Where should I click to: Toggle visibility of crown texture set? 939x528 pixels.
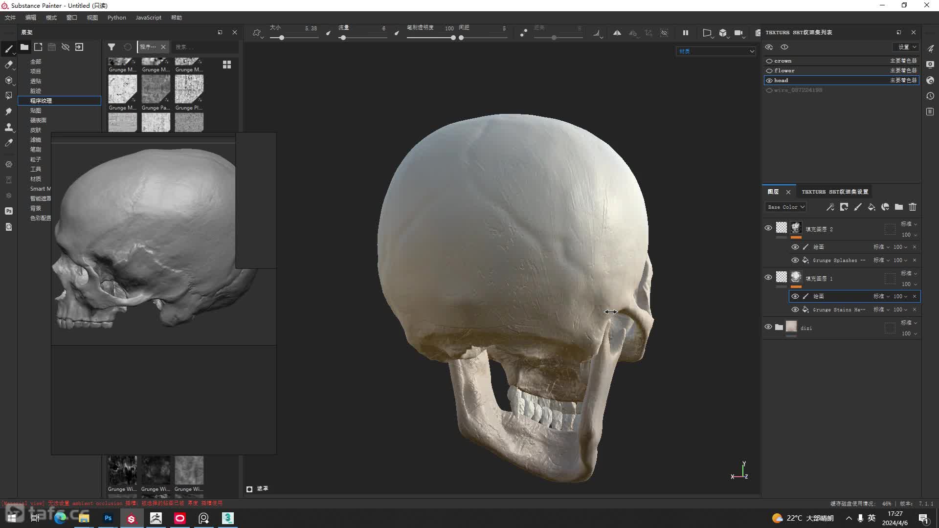coord(769,61)
